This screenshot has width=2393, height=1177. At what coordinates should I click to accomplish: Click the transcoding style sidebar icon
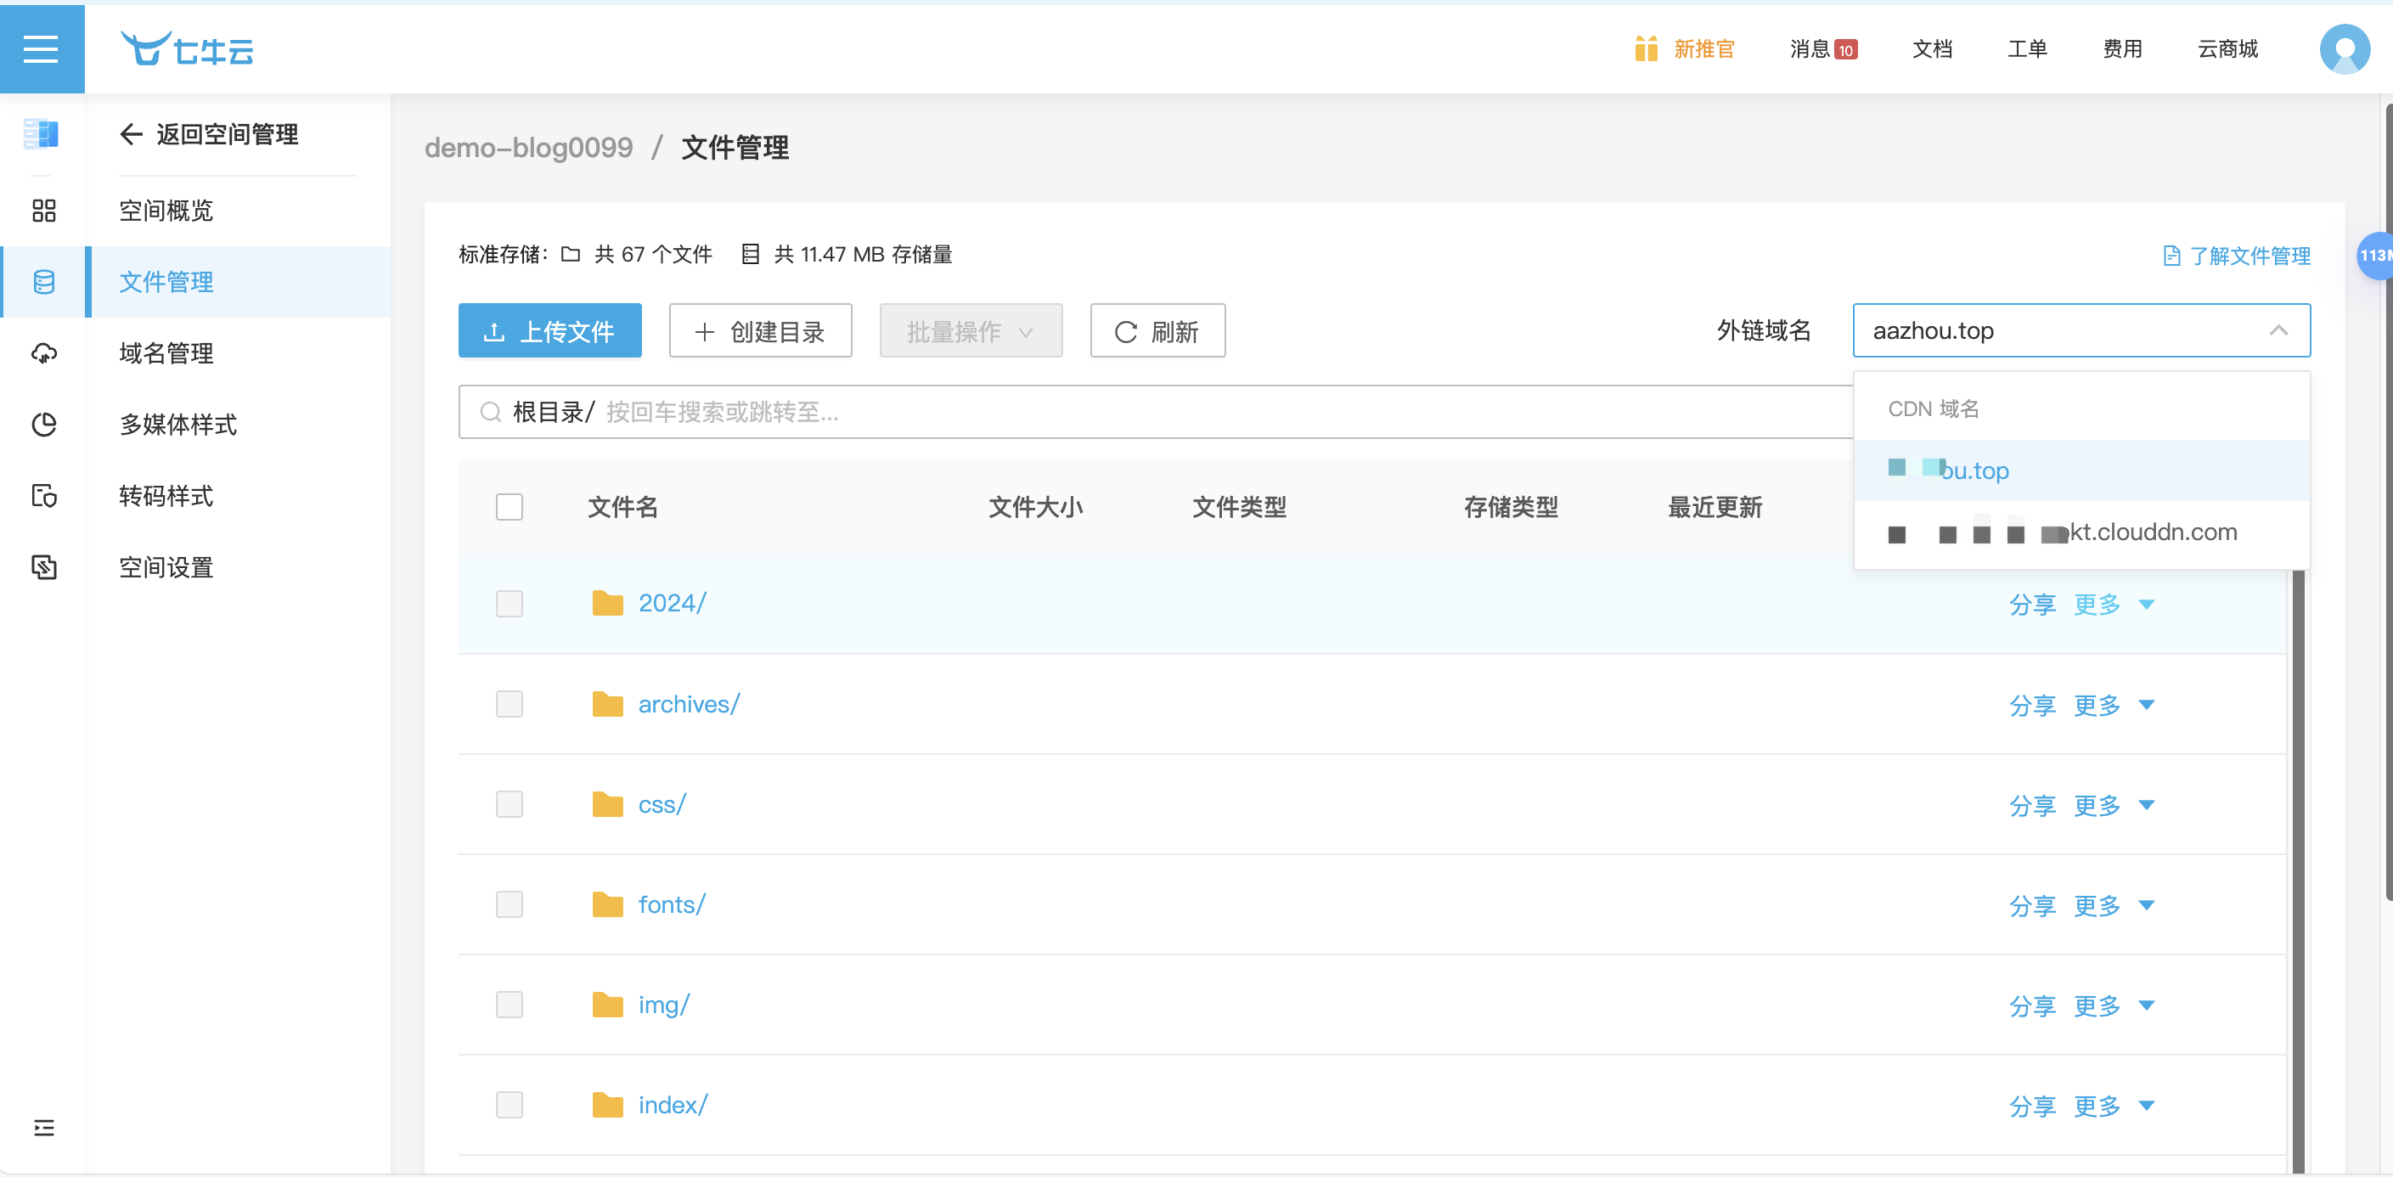43,496
